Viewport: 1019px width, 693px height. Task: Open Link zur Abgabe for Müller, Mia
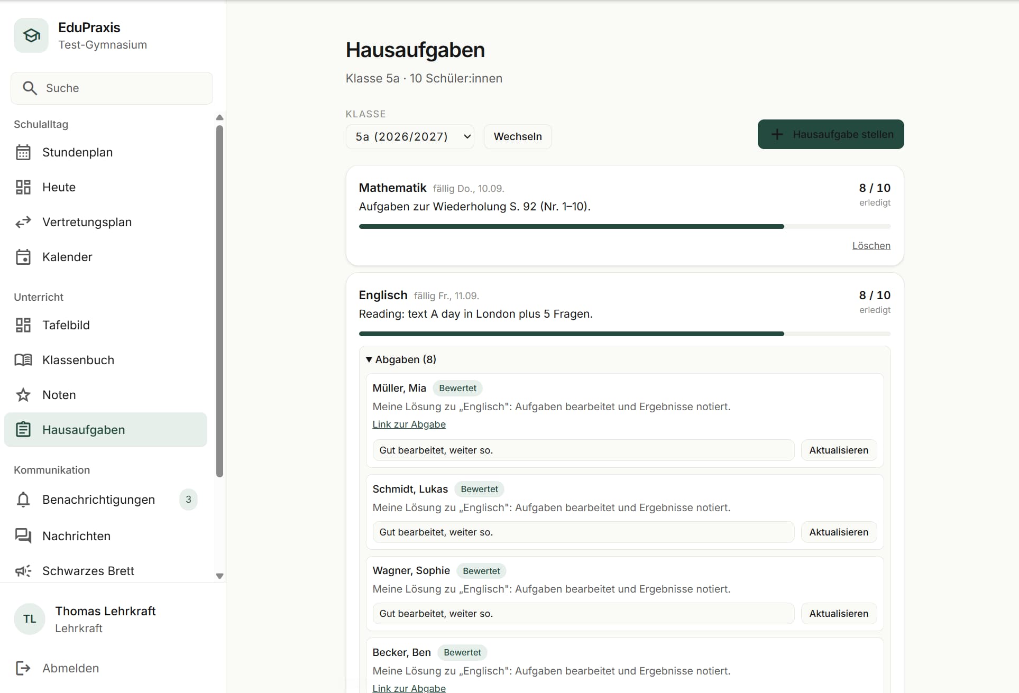pos(409,424)
